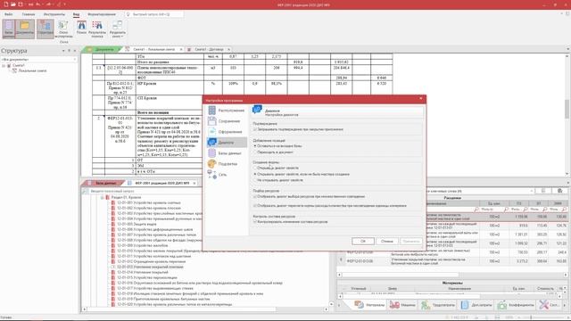Switch to Смета1 - Договор tab
The height and width of the screenshot is (321, 571).
209,49
